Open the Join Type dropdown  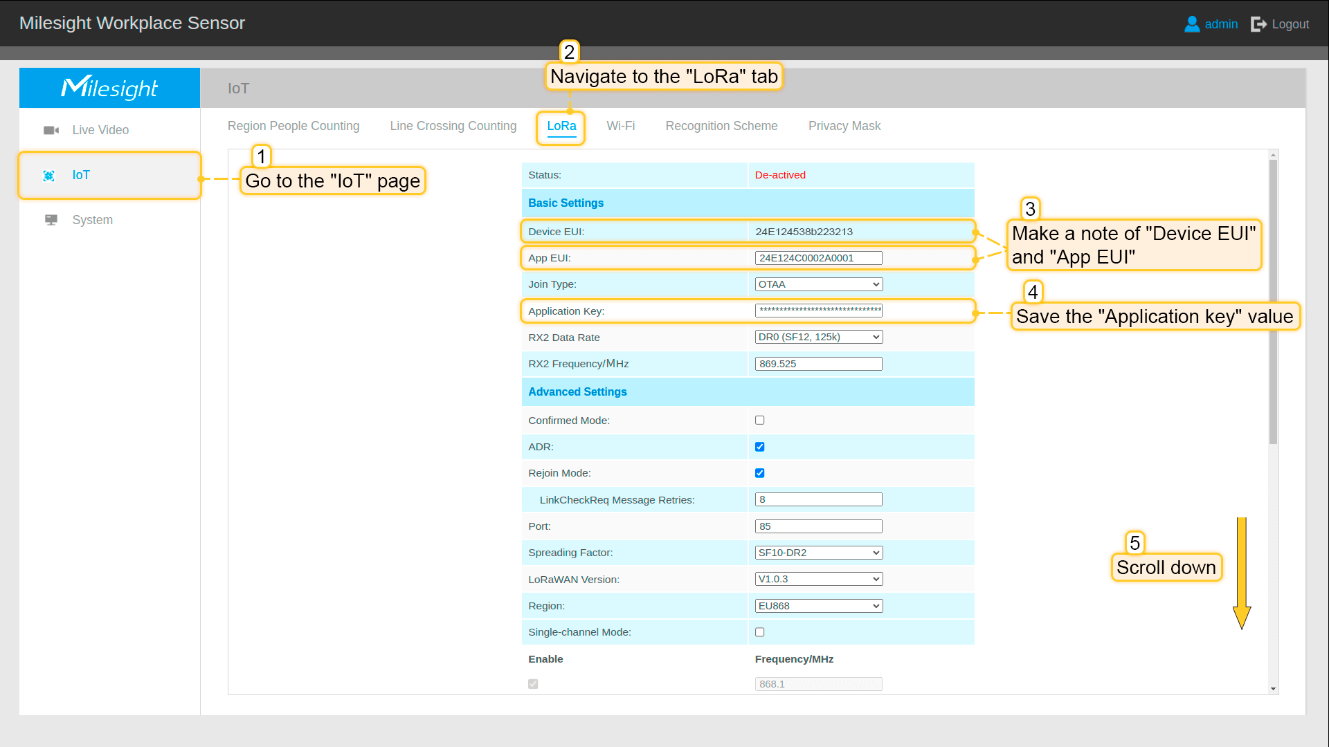[x=818, y=284]
